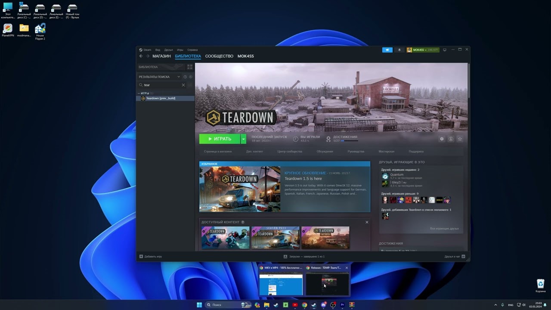Open the Steam notifications bell
Image resolution: width=551 pixels, height=310 pixels.
(x=399, y=50)
